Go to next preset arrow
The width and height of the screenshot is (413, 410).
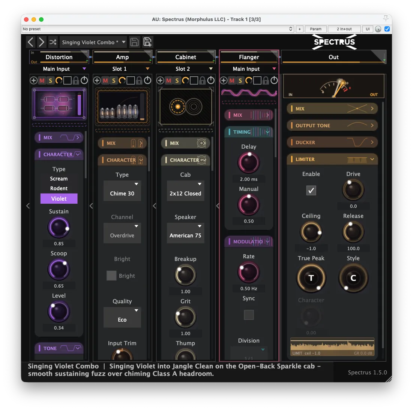[42, 42]
